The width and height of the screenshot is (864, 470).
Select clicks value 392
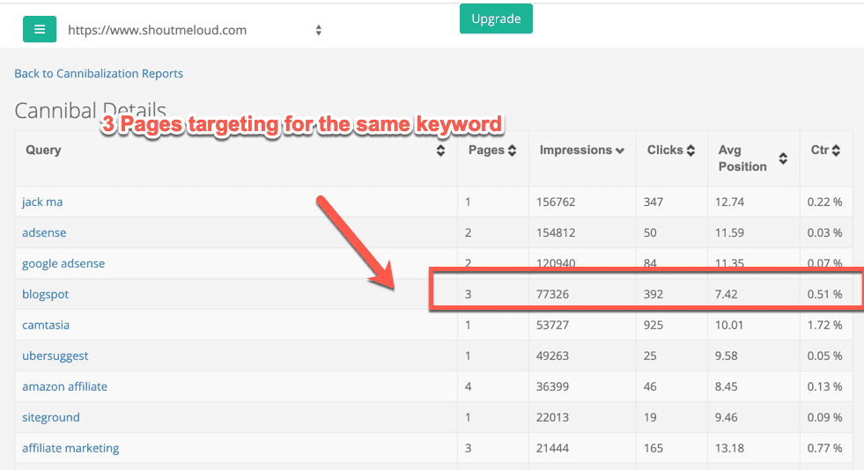[654, 295]
